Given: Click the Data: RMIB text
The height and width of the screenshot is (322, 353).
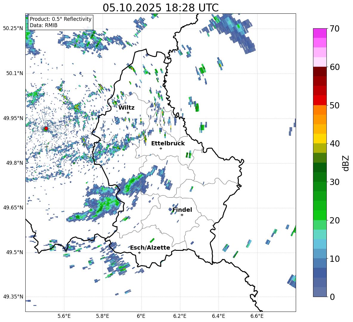Looking at the screenshot, I should (x=44, y=25).
